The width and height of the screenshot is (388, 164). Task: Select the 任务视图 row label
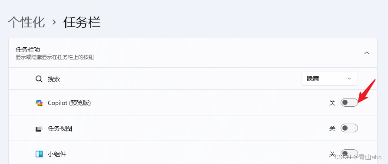tap(60, 128)
